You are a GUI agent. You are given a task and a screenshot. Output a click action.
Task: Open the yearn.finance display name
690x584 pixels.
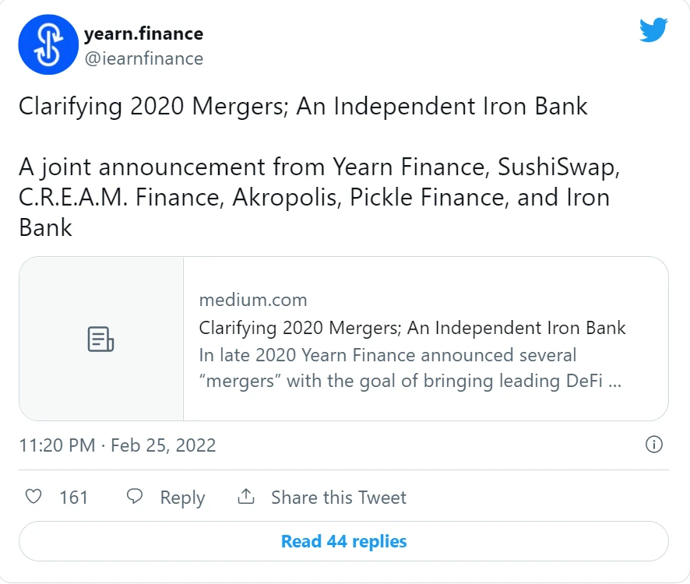click(x=143, y=34)
